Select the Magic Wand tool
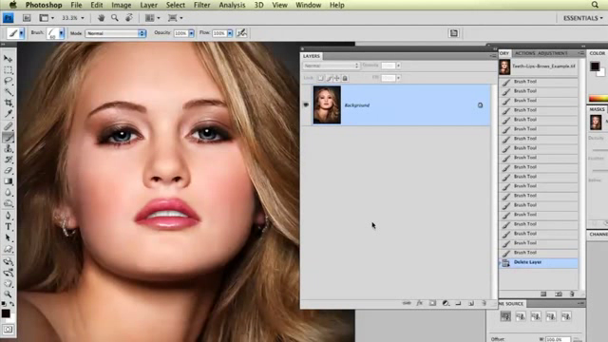This screenshot has width=608, height=342. coord(8,92)
